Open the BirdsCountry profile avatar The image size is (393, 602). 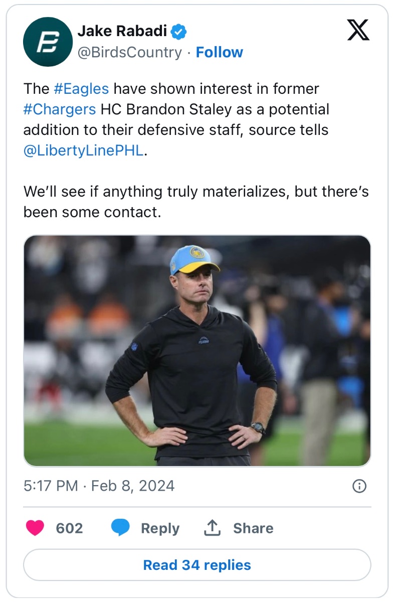48,42
